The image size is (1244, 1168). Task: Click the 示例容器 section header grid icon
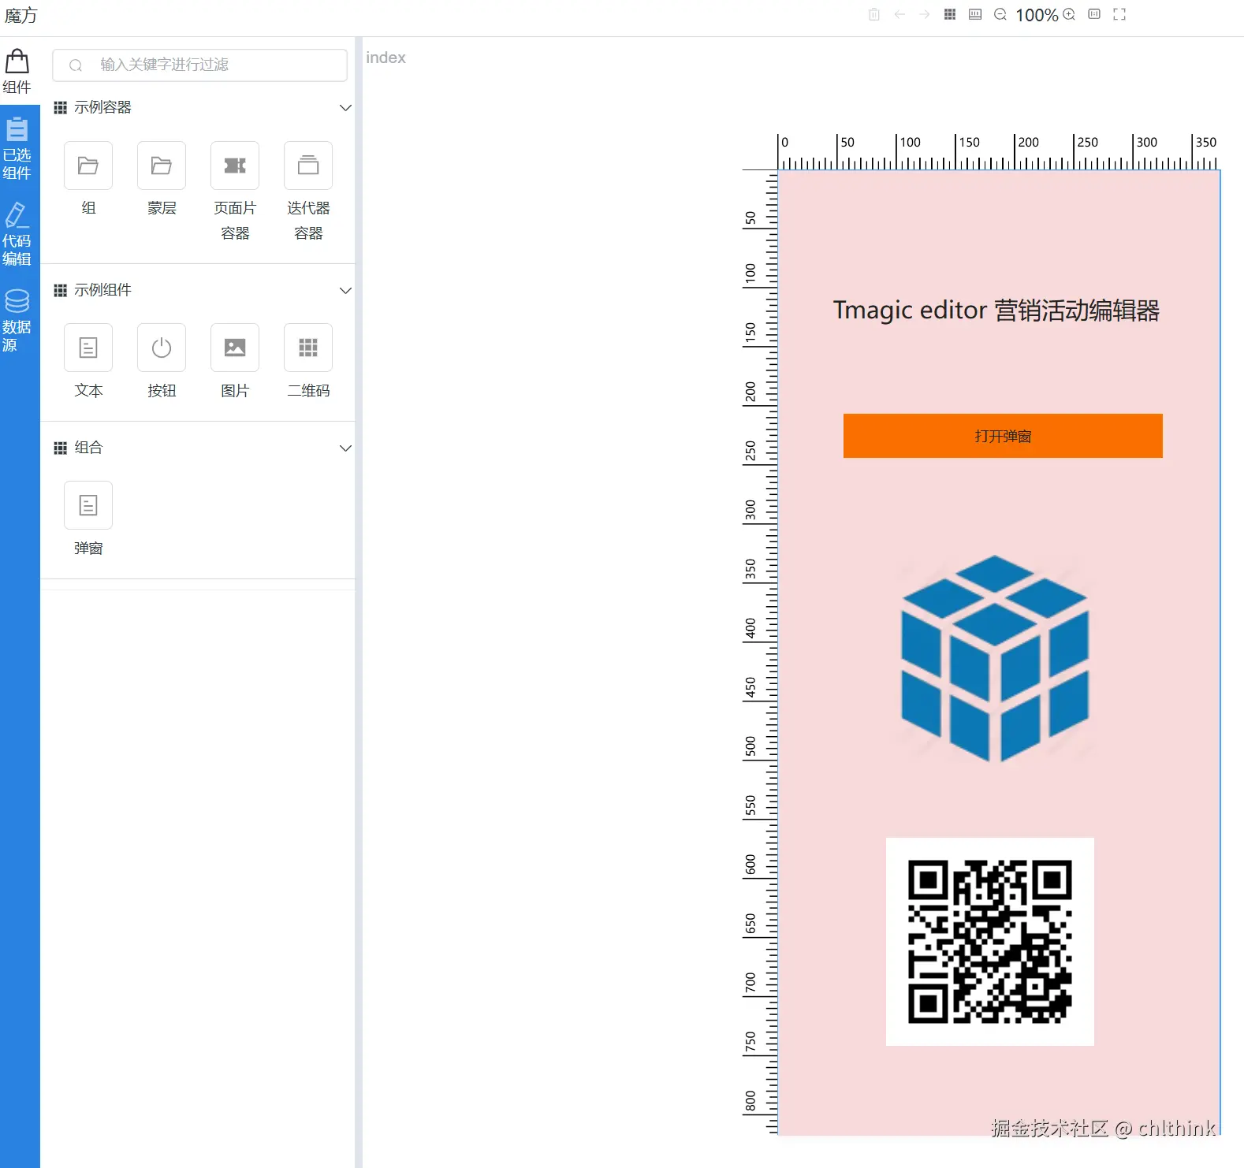(60, 108)
